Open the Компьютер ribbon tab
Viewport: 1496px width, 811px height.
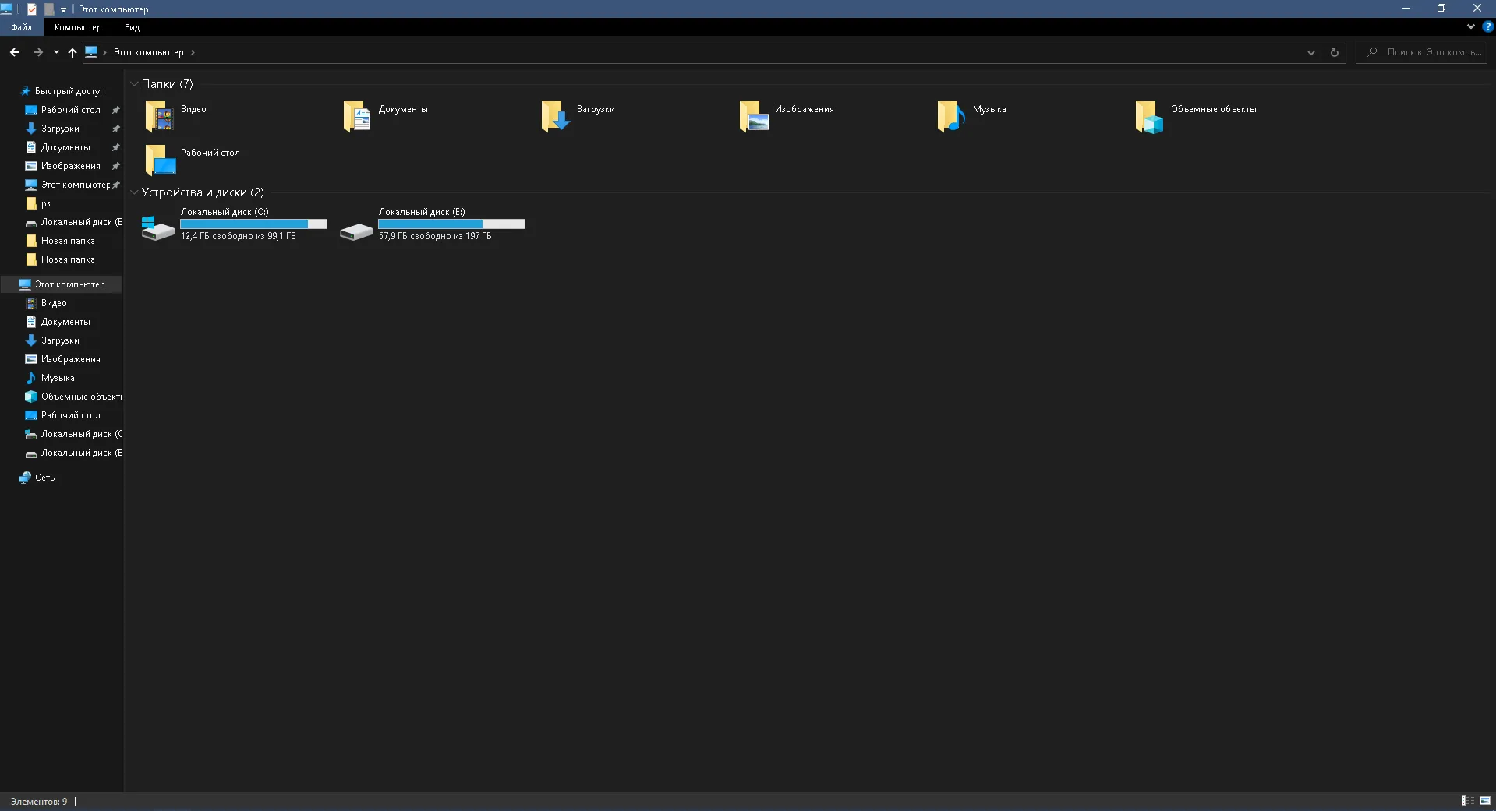(78, 27)
